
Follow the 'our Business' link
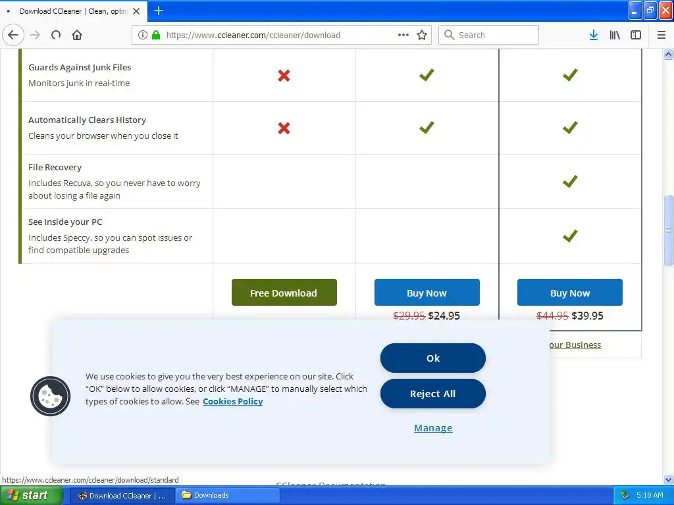click(x=575, y=345)
